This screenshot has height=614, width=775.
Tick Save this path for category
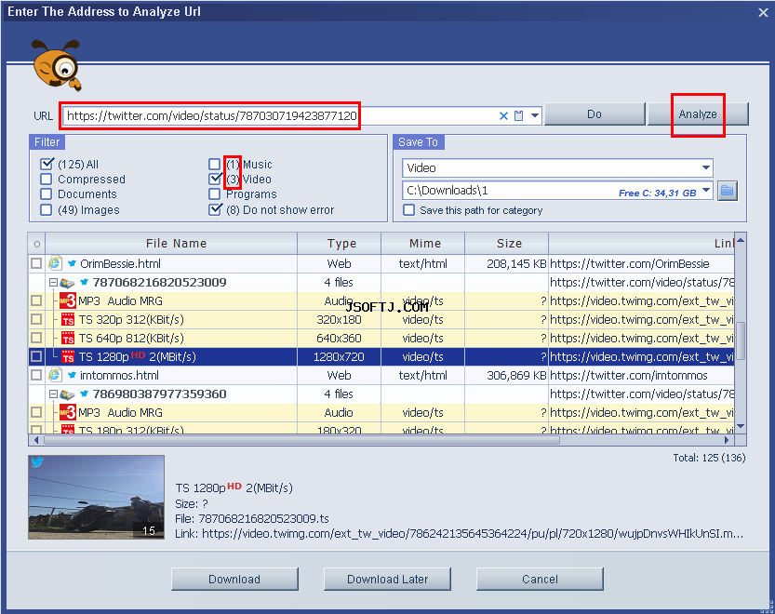(408, 210)
